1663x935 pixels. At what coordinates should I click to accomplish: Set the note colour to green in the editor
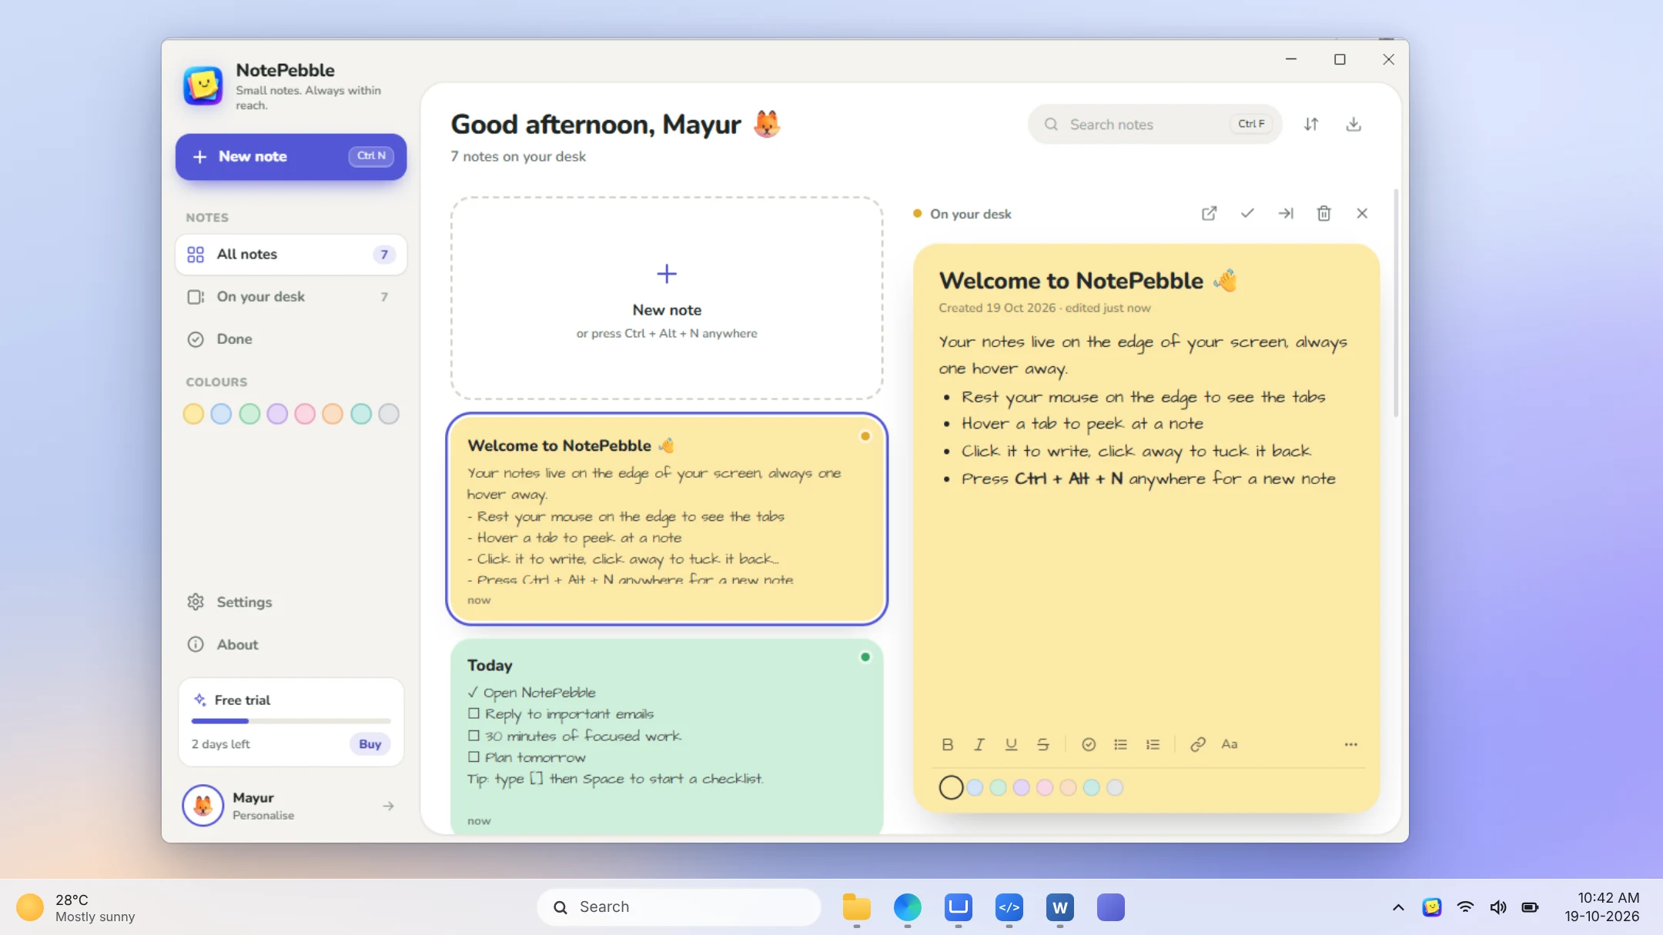point(998,787)
